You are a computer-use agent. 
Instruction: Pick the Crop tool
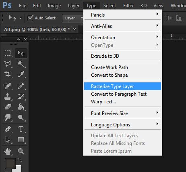[8, 74]
